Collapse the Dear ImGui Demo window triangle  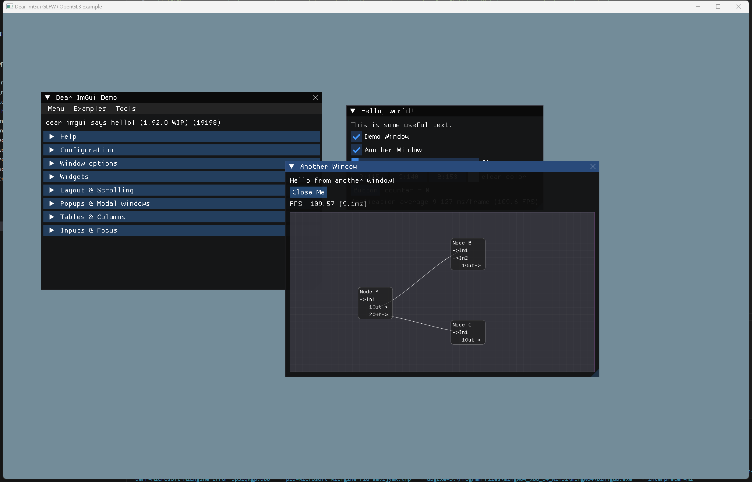(47, 98)
